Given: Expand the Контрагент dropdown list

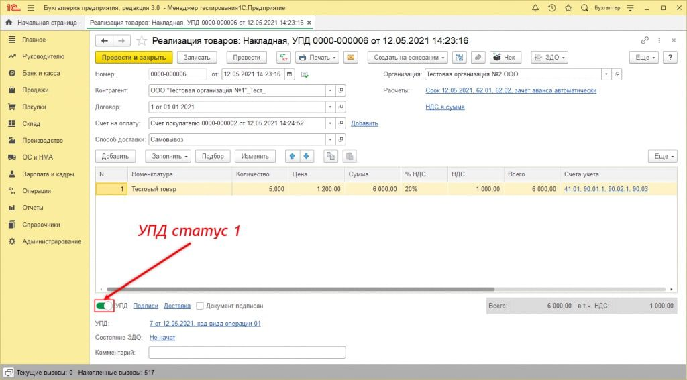Looking at the screenshot, I should click(x=330, y=90).
